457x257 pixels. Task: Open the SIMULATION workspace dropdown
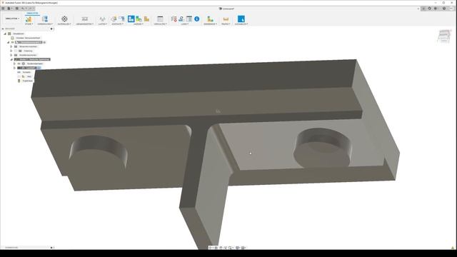pyautogui.click(x=12, y=19)
